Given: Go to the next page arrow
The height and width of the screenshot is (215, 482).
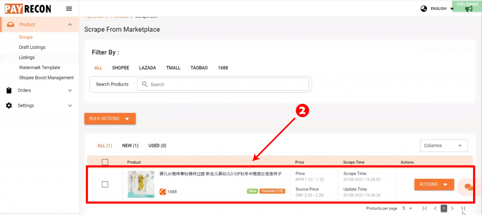Looking at the screenshot, I should 452,208.
